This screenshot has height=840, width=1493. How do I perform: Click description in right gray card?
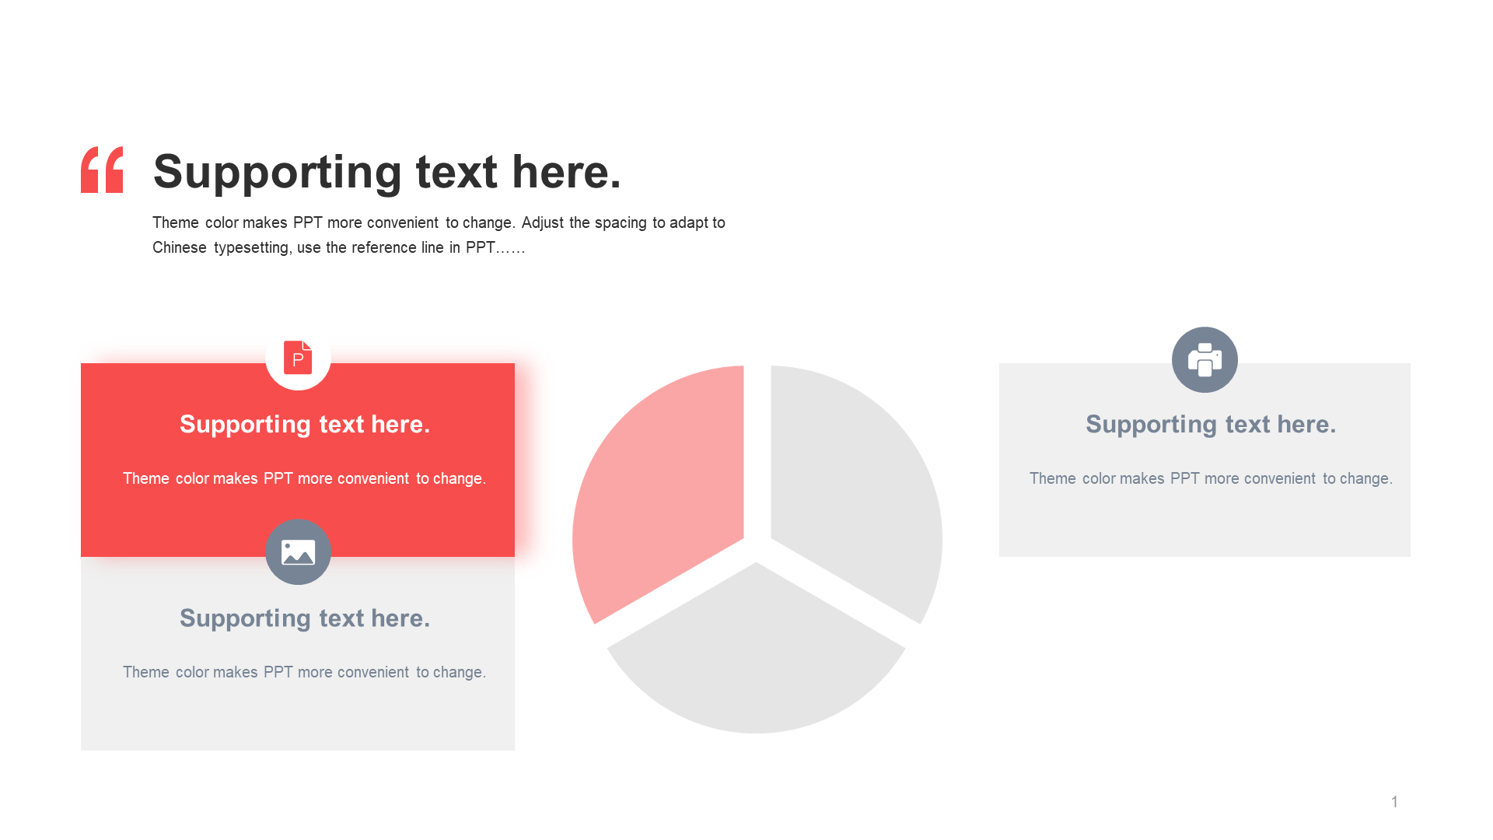[x=1211, y=478]
